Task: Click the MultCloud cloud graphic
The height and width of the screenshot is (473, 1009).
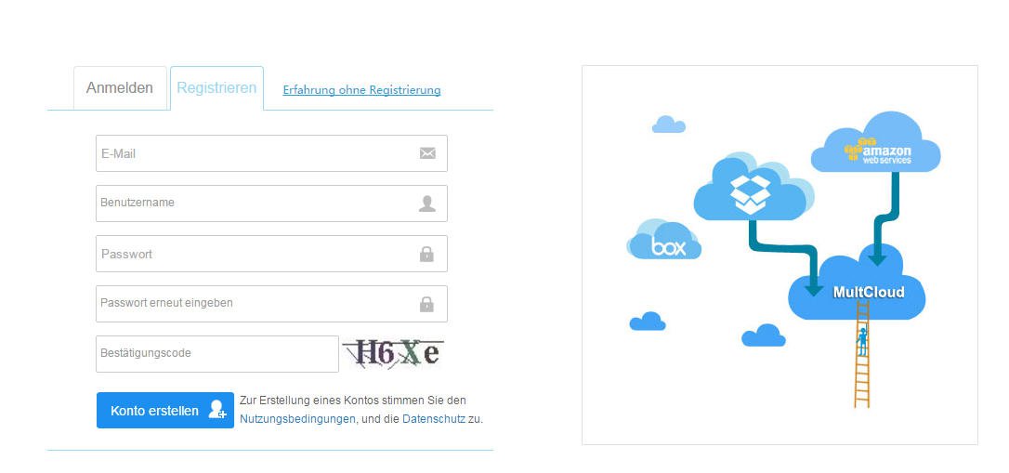Action: pyautogui.click(x=858, y=283)
